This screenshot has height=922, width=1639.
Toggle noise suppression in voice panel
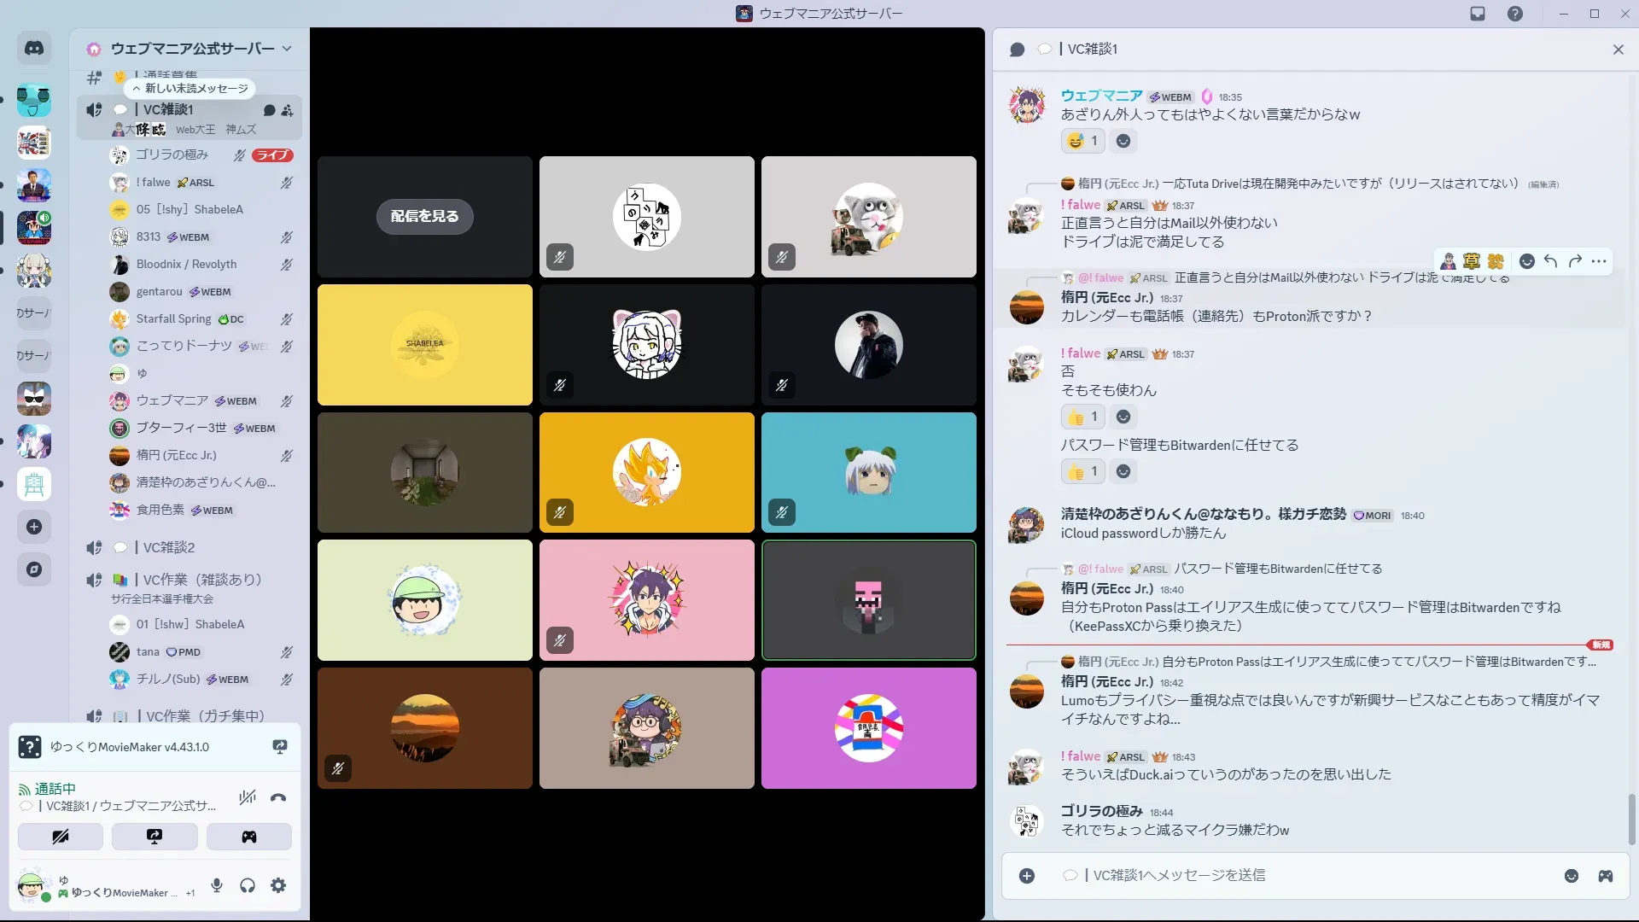(248, 798)
